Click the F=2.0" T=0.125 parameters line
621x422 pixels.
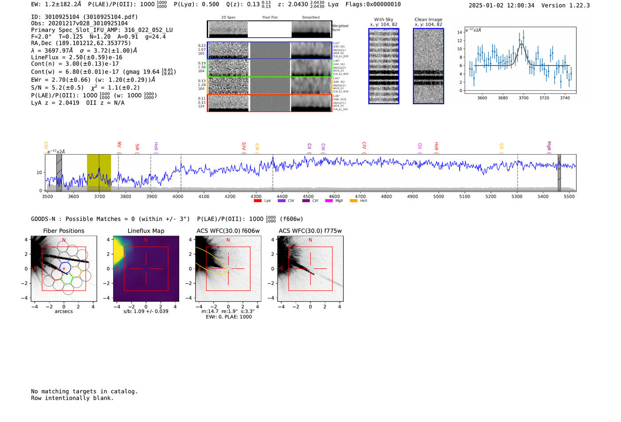[x=98, y=37]
